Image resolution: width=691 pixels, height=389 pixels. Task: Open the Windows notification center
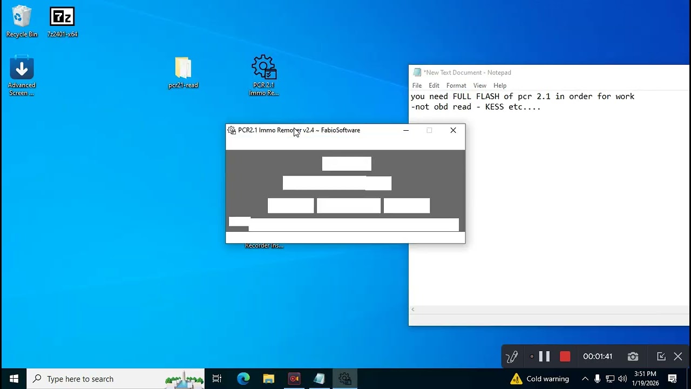point(673,379)
